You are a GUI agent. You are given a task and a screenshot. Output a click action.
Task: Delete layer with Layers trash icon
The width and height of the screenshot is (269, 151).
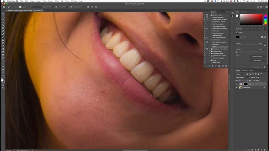pyautogui.click(x=265, y=150)
